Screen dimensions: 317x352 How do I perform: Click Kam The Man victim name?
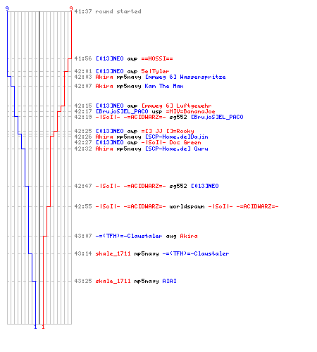(x=164, y=86)
